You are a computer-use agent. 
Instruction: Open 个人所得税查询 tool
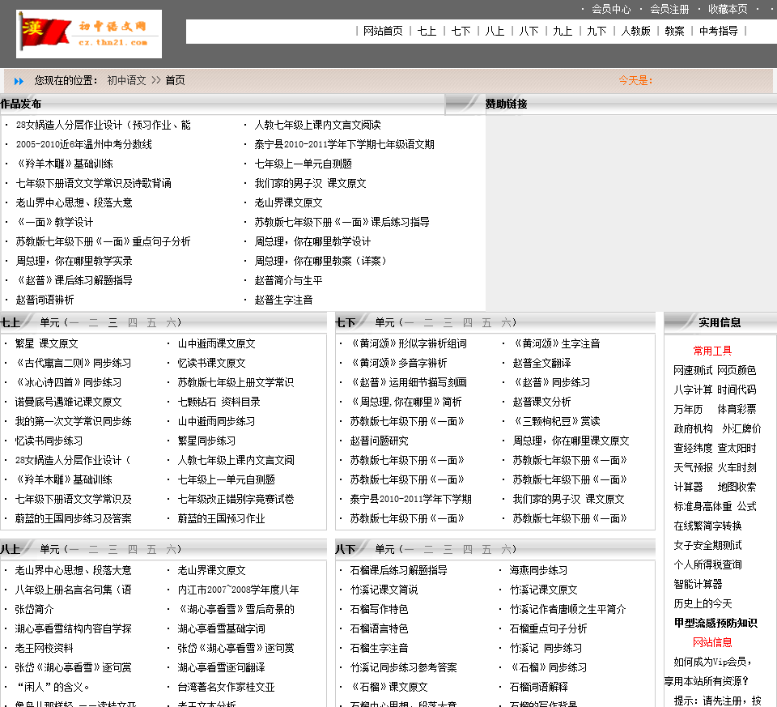(707, 564)
